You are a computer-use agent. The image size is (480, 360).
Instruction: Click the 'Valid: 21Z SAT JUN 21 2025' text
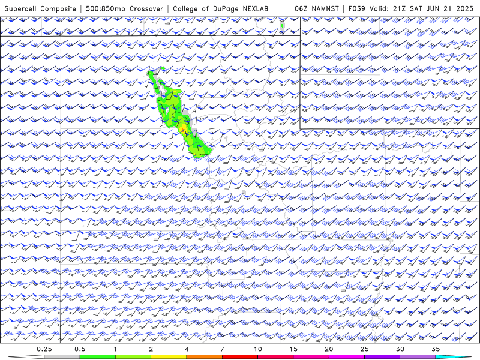point(421,8)
